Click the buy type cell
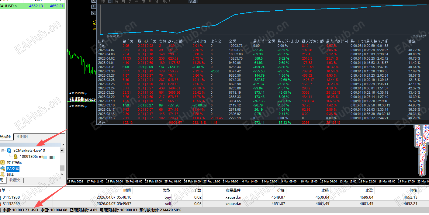The image size is (429, 215). point(168,197)
